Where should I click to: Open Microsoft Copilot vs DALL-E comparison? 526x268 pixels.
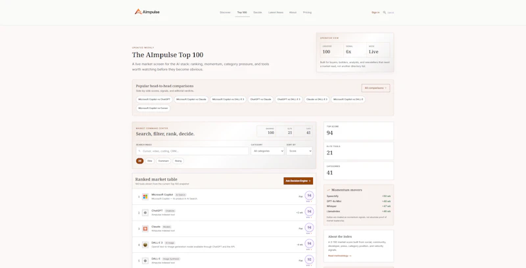pyautogui.click(x=348, y=99)
